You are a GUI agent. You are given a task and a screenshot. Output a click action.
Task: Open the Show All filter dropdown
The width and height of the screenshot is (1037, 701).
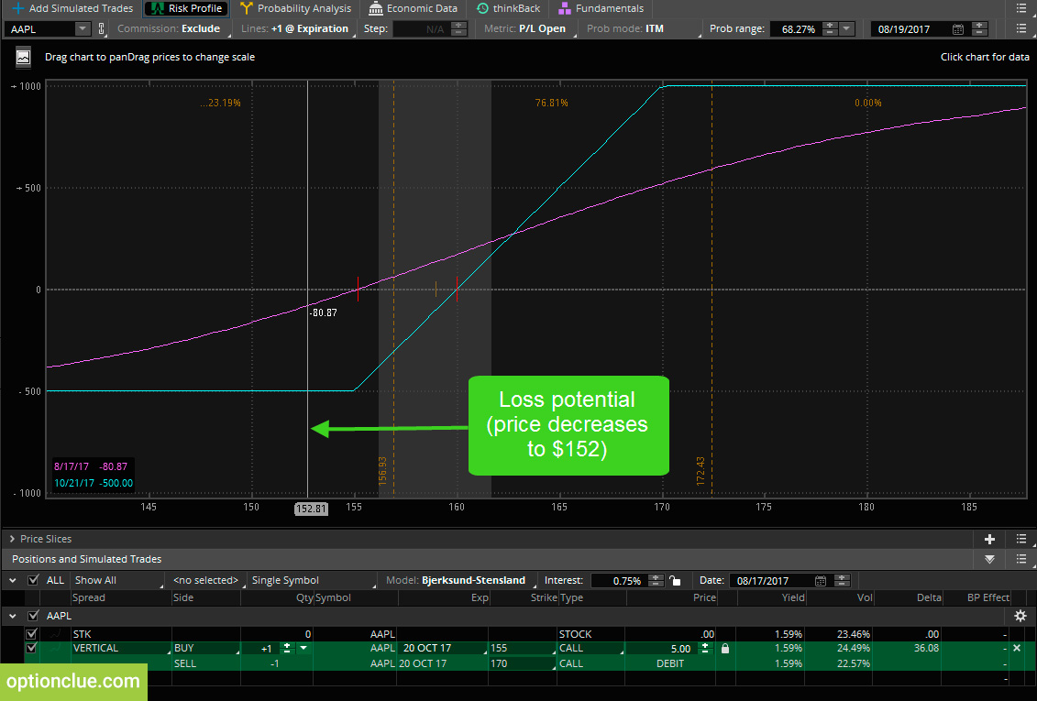(117, 580)
